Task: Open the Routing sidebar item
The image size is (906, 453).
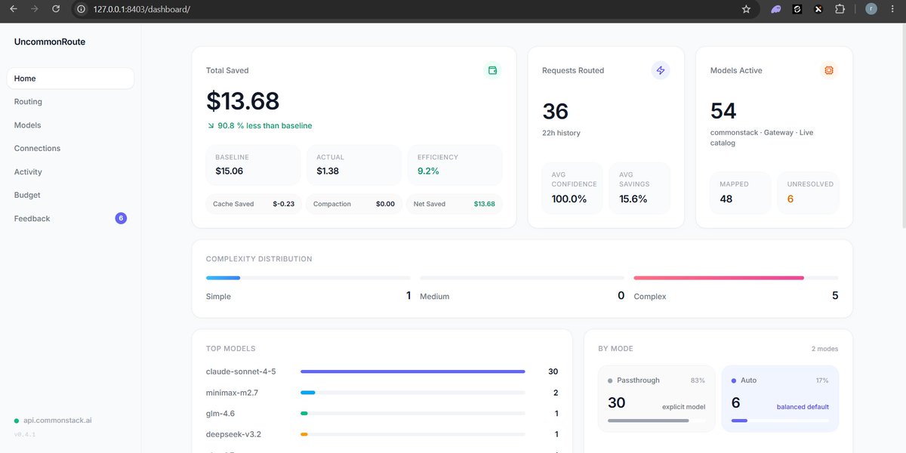Action: tap(70, 102)
